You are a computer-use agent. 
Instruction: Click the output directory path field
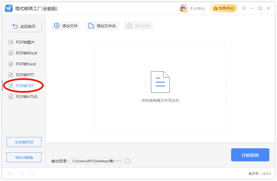(x=92, y=161)
